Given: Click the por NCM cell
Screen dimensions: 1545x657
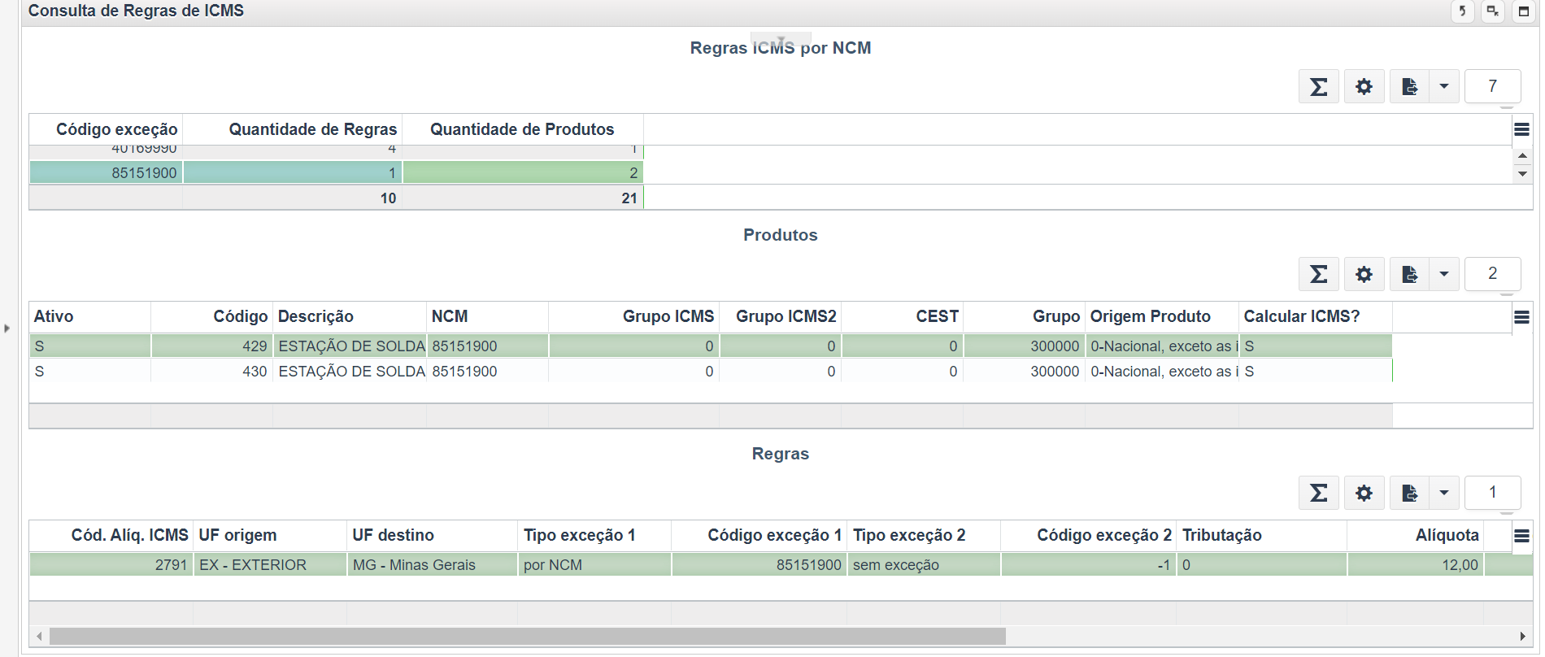Looking at the screenshot, I should [x=594, y=565].
